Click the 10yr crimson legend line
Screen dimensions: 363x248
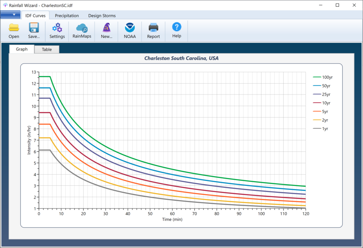pyautogui.click(x=317, y=103)
